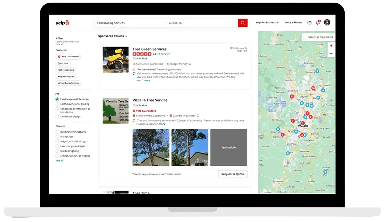Click the Austin, TX location field
The height and width of the screenshot is (222, 384).
coord(202,23)
